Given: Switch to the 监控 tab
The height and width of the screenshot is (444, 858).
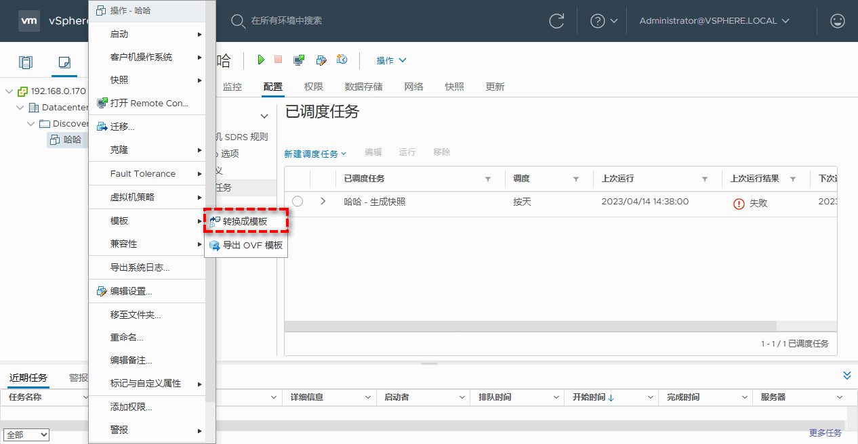Looking at the screenshot, I should (x=232, y=87).
